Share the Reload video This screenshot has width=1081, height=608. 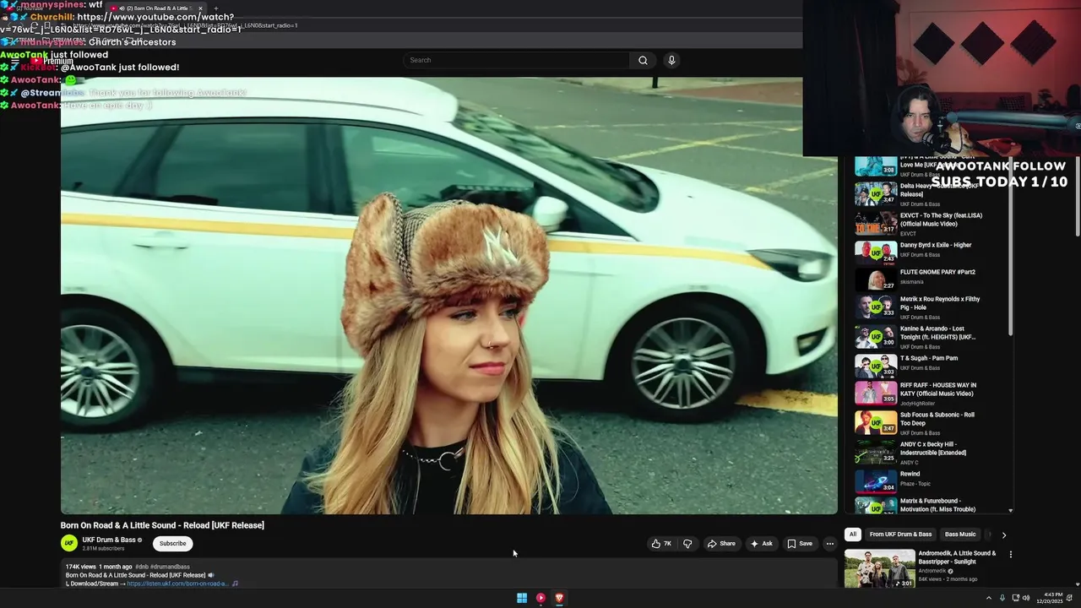pos(721,544)
